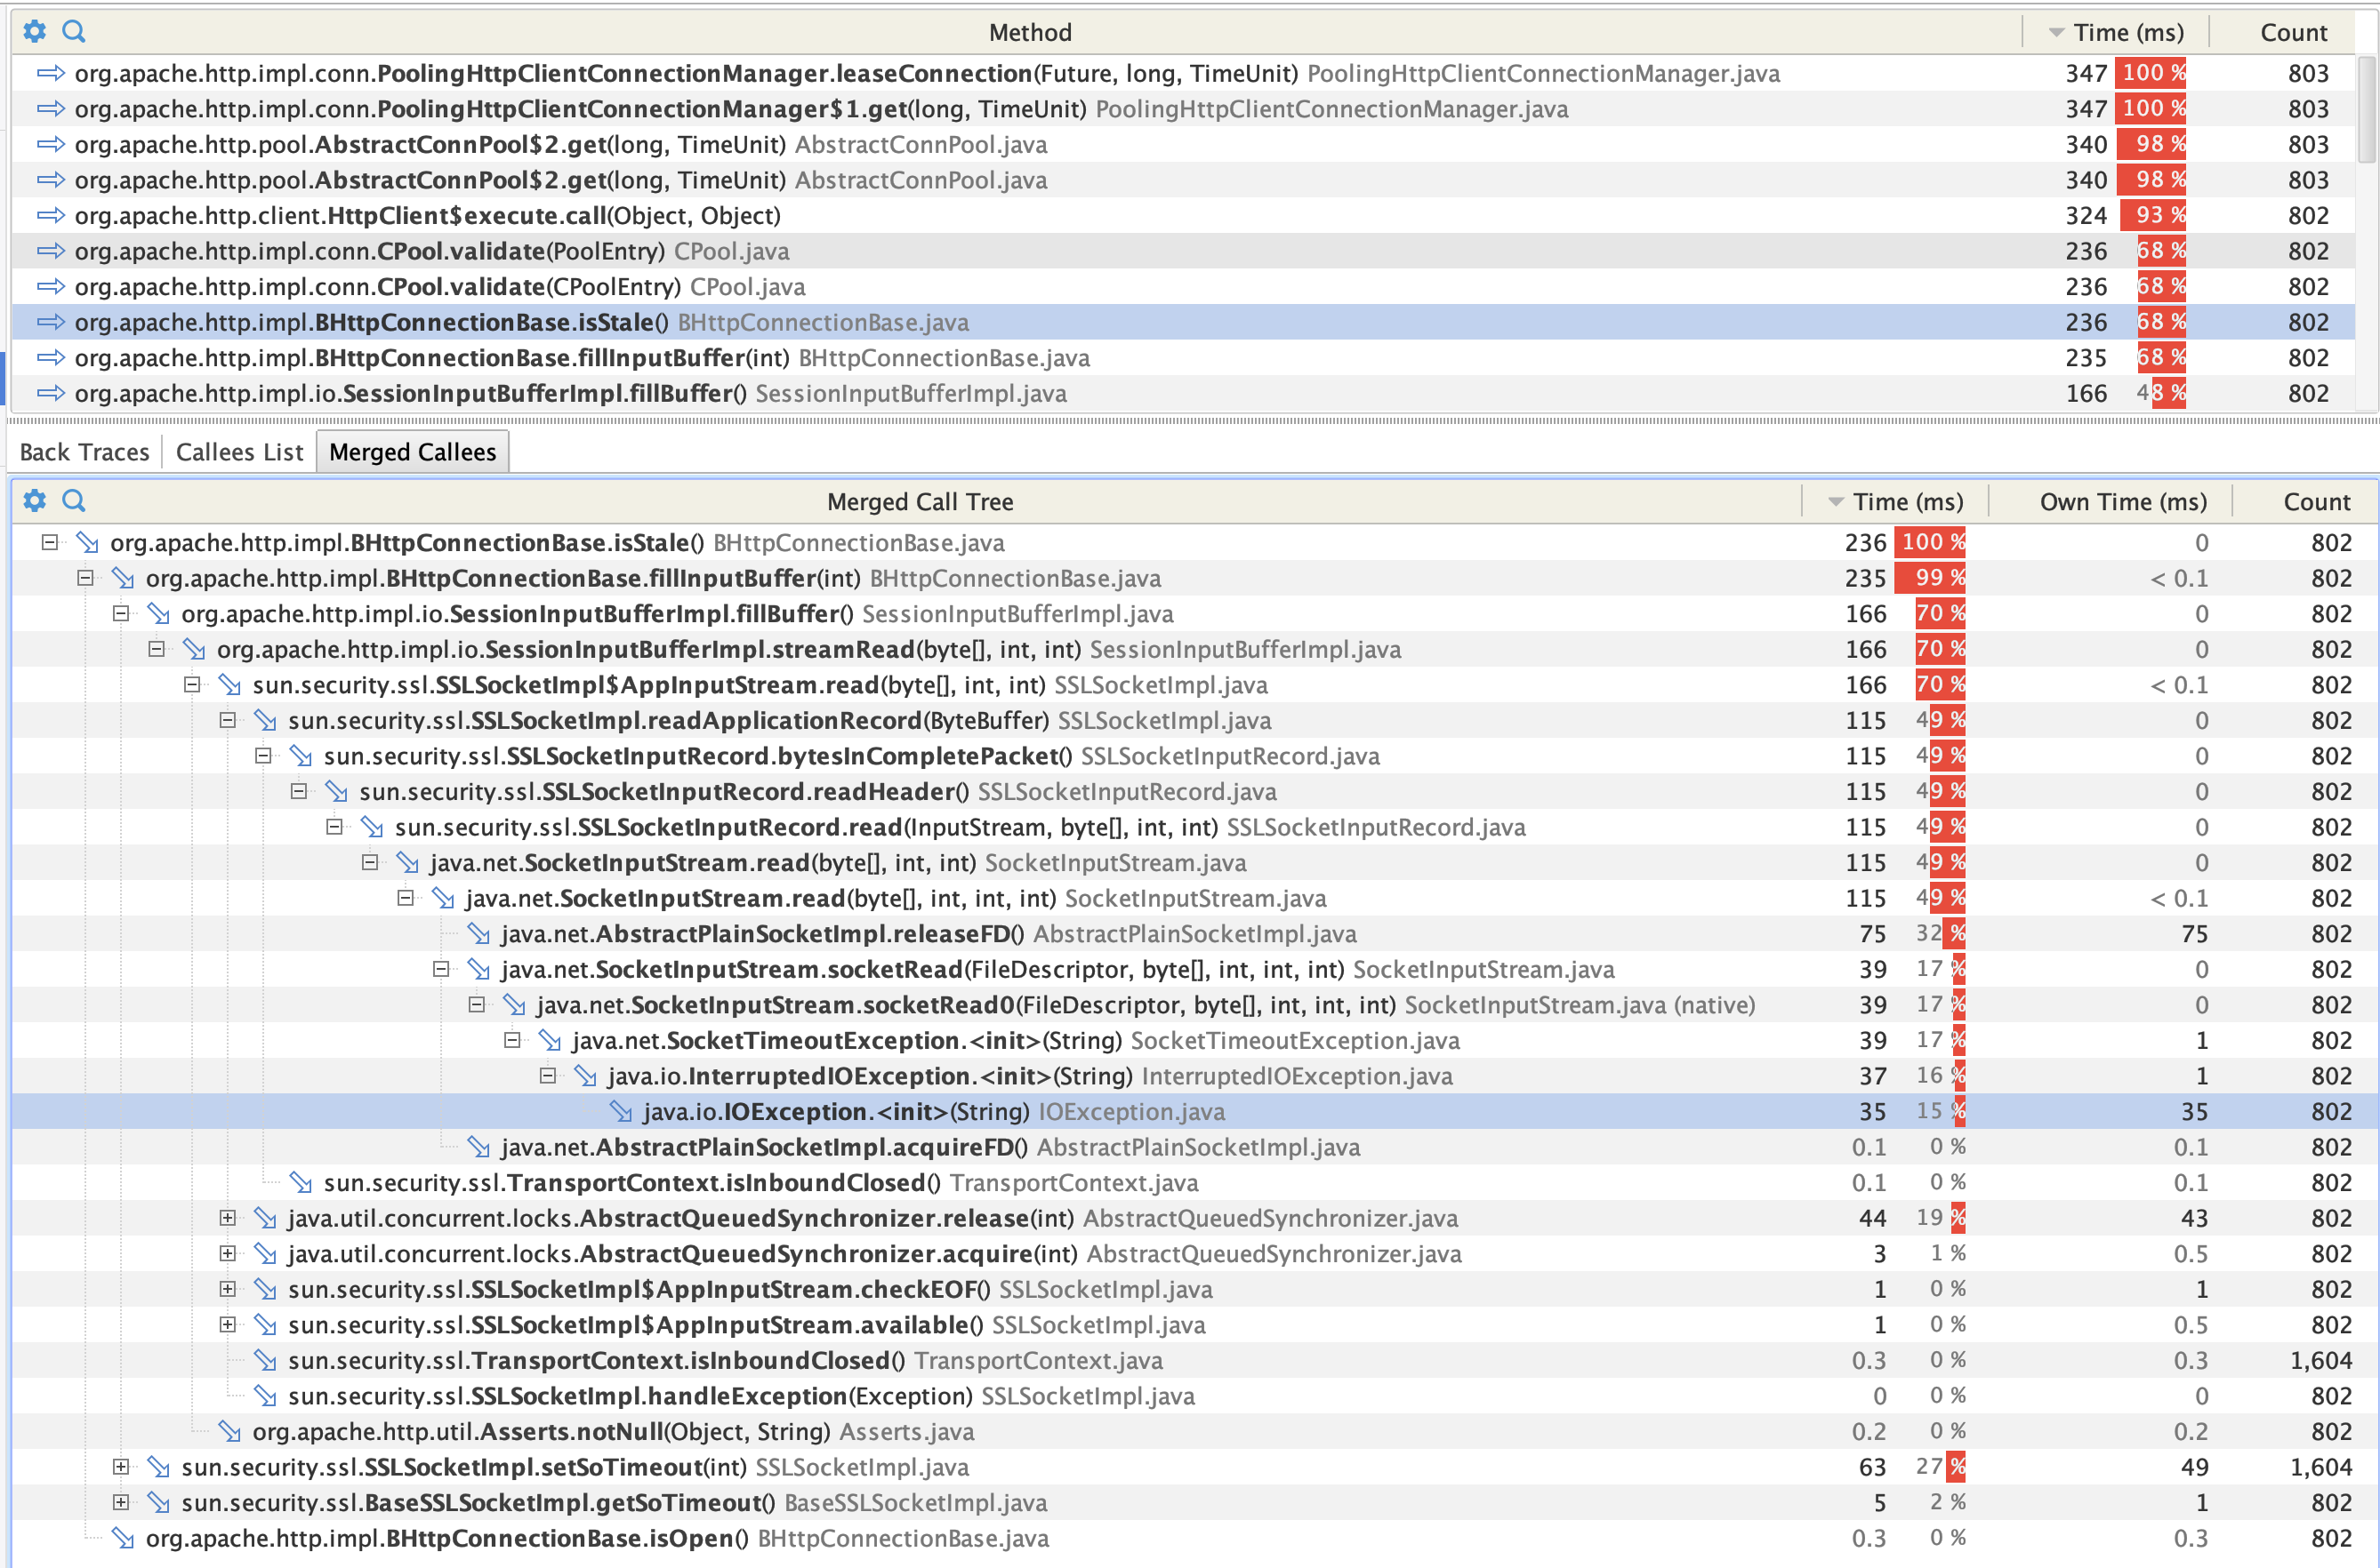
Task: Expand the SSLSocketImpl.setSoTimeout node
Action: pyautogui.click(x=121, y=1467)
